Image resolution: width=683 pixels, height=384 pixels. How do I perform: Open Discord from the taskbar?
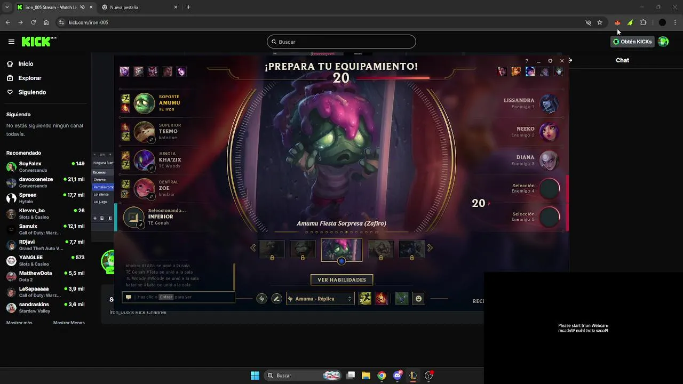(x=398, y=375)
